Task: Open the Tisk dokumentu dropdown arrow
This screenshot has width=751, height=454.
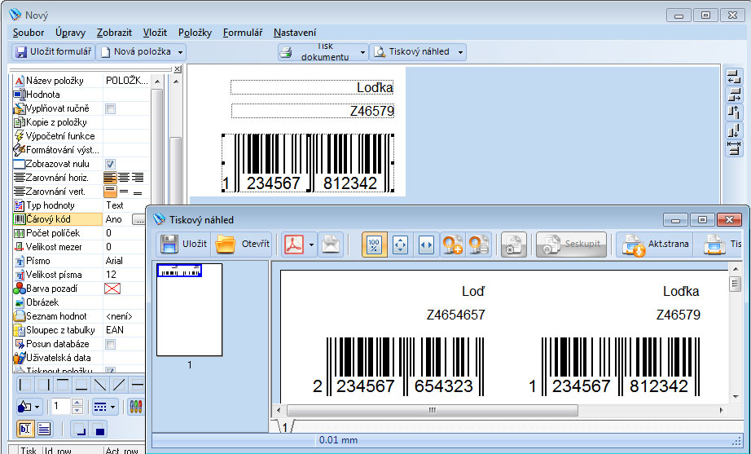Action: 362,52
